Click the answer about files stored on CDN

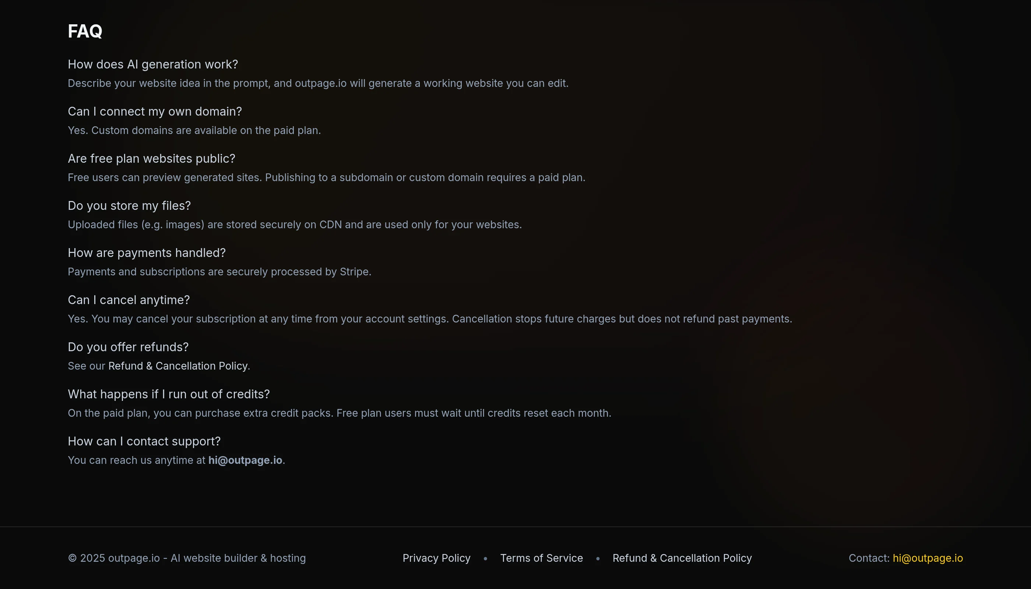pos(295,225)
